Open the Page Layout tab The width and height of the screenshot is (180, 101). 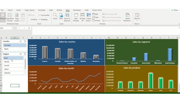coord(29,10)
